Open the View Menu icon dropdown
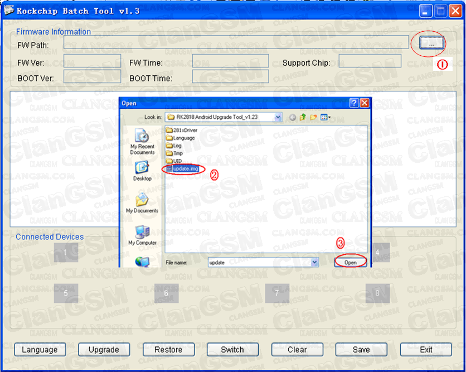This screenshot has width=466, height=372. pos(326,117)
